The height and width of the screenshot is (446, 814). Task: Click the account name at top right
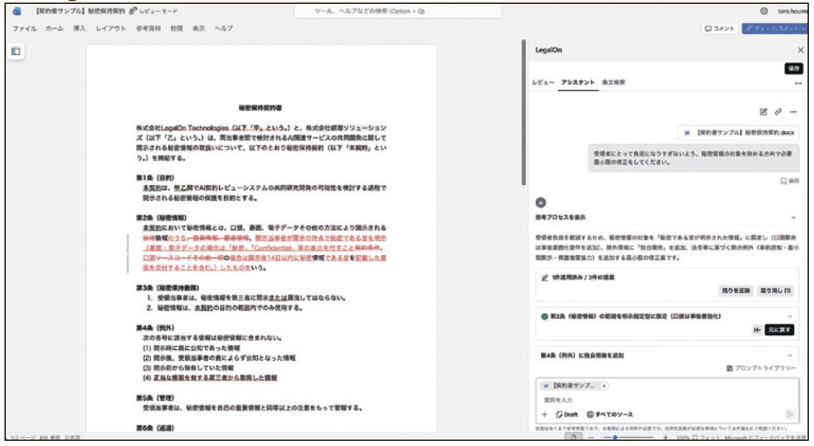[792, 11]
